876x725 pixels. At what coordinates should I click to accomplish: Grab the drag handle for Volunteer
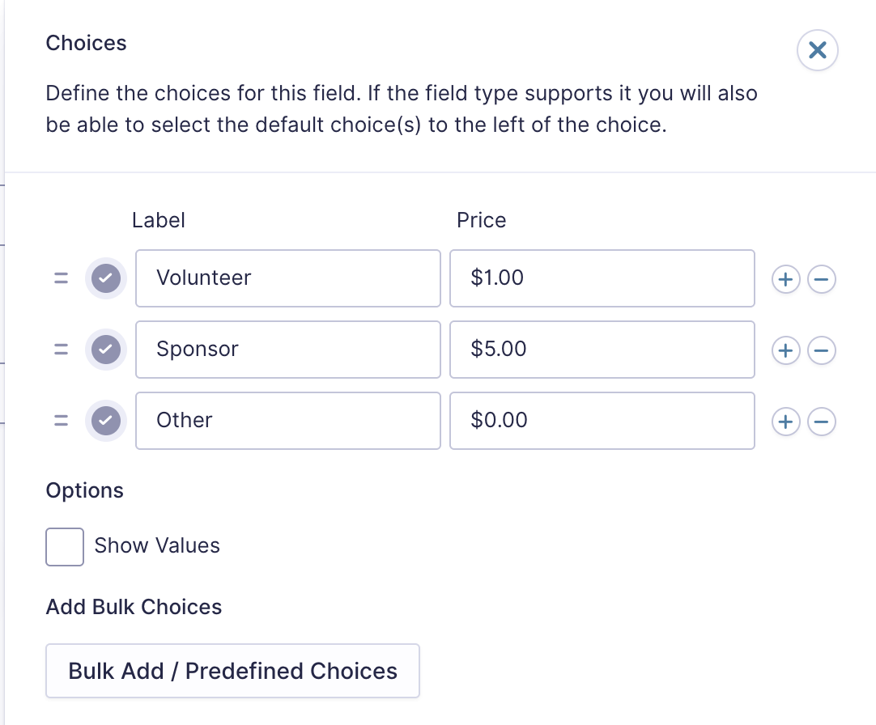click(61, 278)
